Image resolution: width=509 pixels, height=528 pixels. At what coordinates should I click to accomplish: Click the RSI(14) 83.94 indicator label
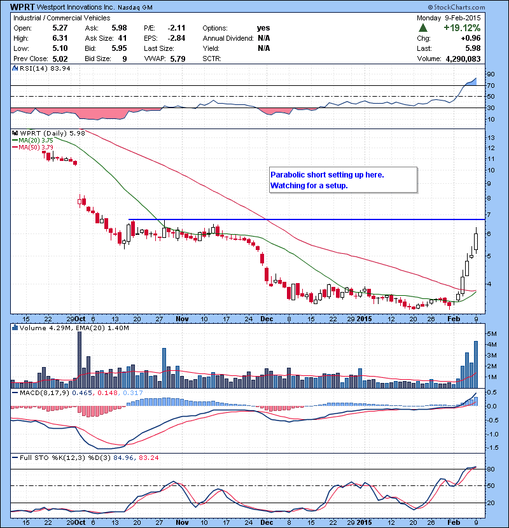click(x=45, y=68)
